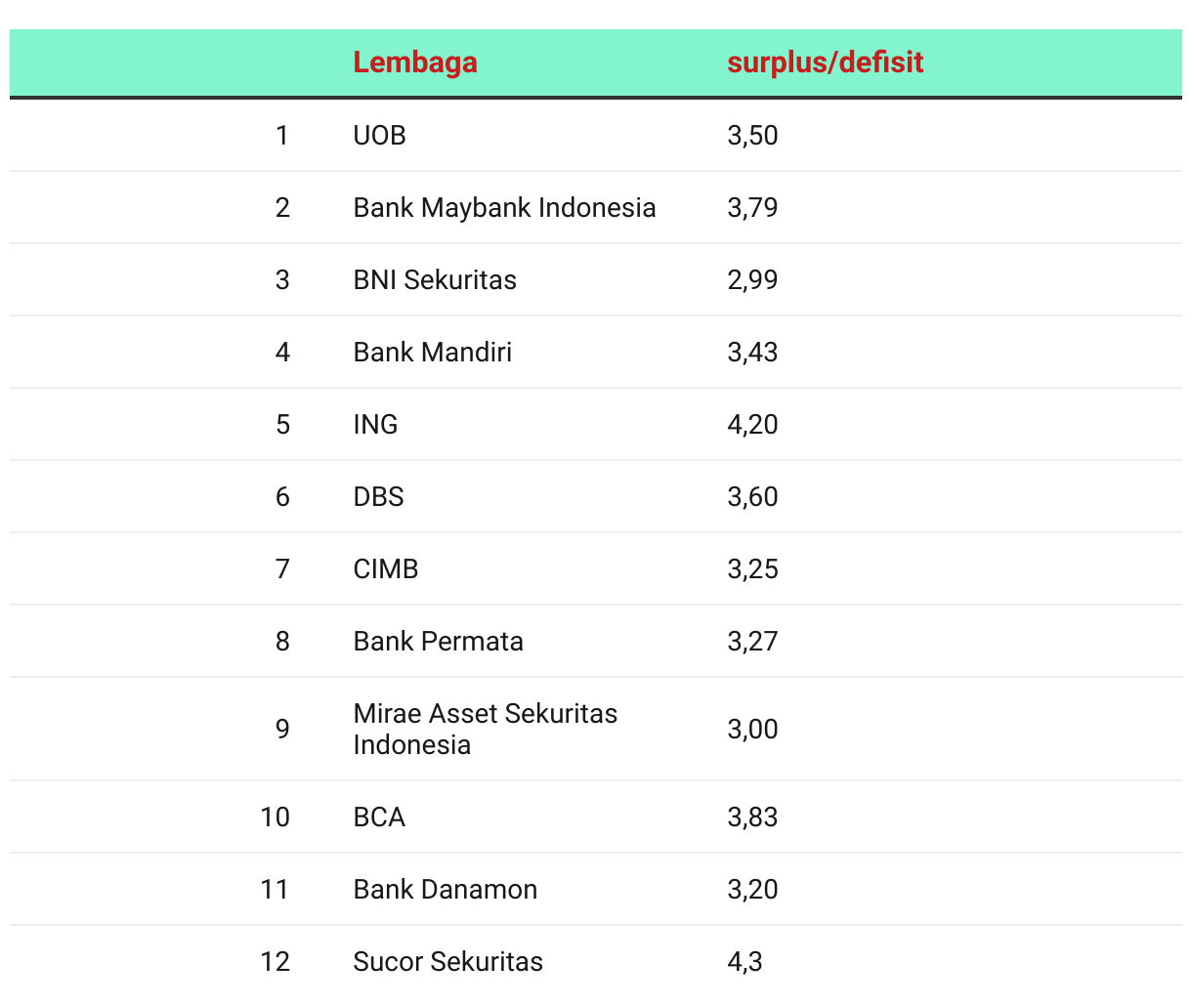The height and width of the screenshot is (1006, 1192).
Task: Click the BCA row name
Action: (379, 817)
